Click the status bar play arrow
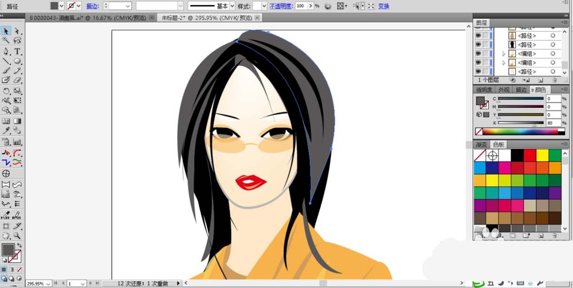 coord(178,283)
